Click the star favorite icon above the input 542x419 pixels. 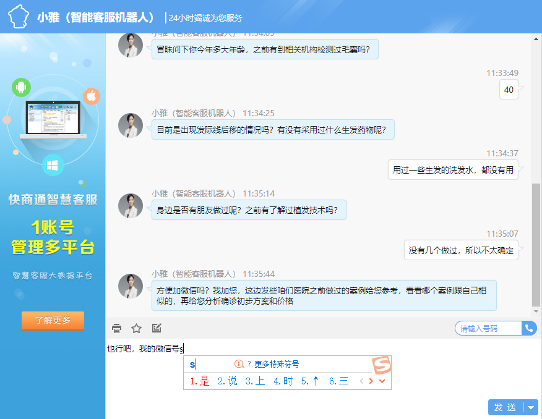(x=136, y=328)
